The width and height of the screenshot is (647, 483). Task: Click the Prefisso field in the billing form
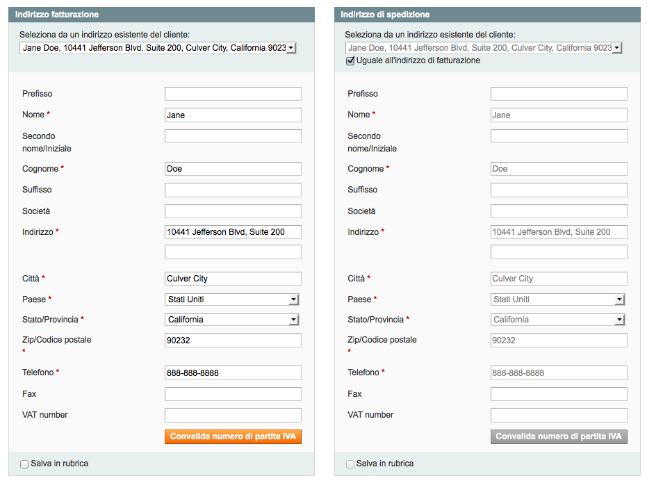pos(233,93)
